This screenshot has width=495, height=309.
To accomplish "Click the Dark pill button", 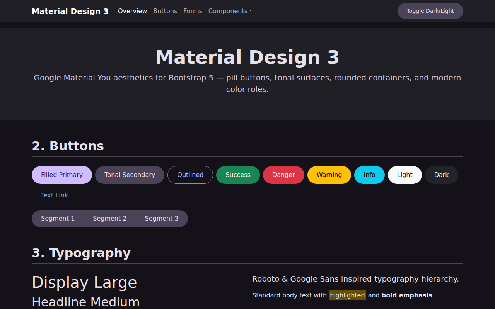I will point(441,175).
